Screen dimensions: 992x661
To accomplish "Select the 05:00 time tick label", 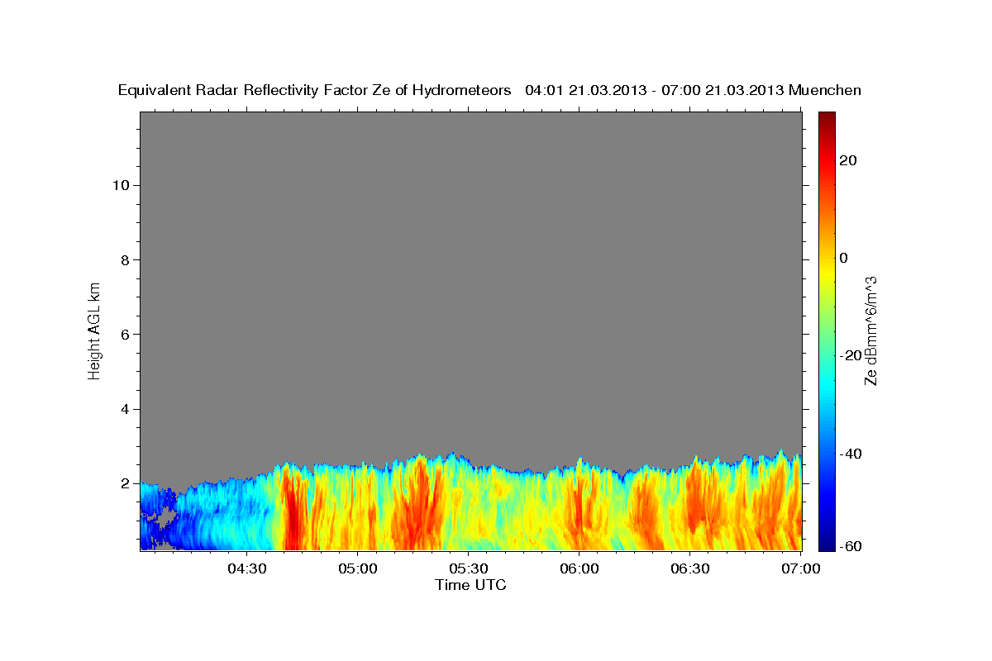I will point(358,568).
